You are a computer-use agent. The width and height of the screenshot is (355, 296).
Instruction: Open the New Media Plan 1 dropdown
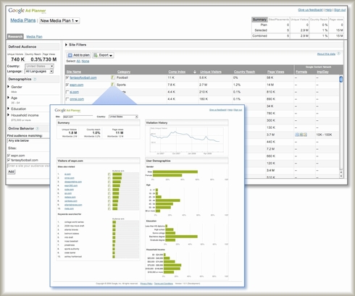[x=59, y=21]
